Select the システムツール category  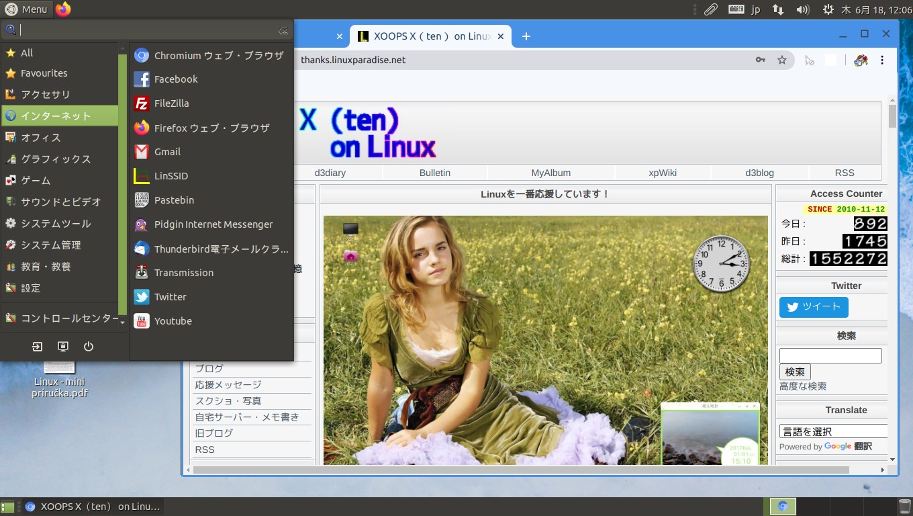[x=60, y=224]
